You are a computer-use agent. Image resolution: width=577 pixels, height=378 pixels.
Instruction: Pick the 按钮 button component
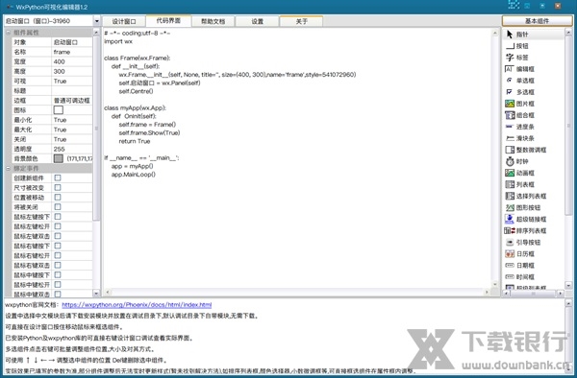pyautogui.click(x=517, y=46)
